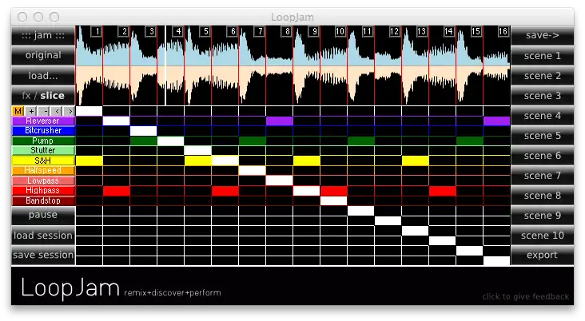Click the yellow M button

pos(18,111)
